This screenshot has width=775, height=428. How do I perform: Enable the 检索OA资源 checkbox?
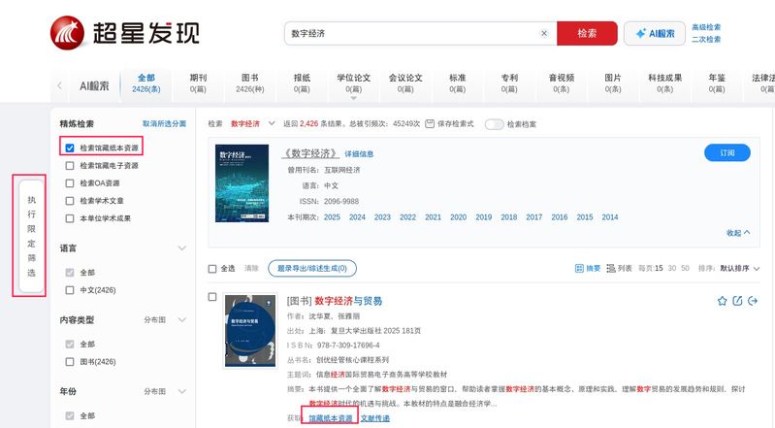coord(70,182)
